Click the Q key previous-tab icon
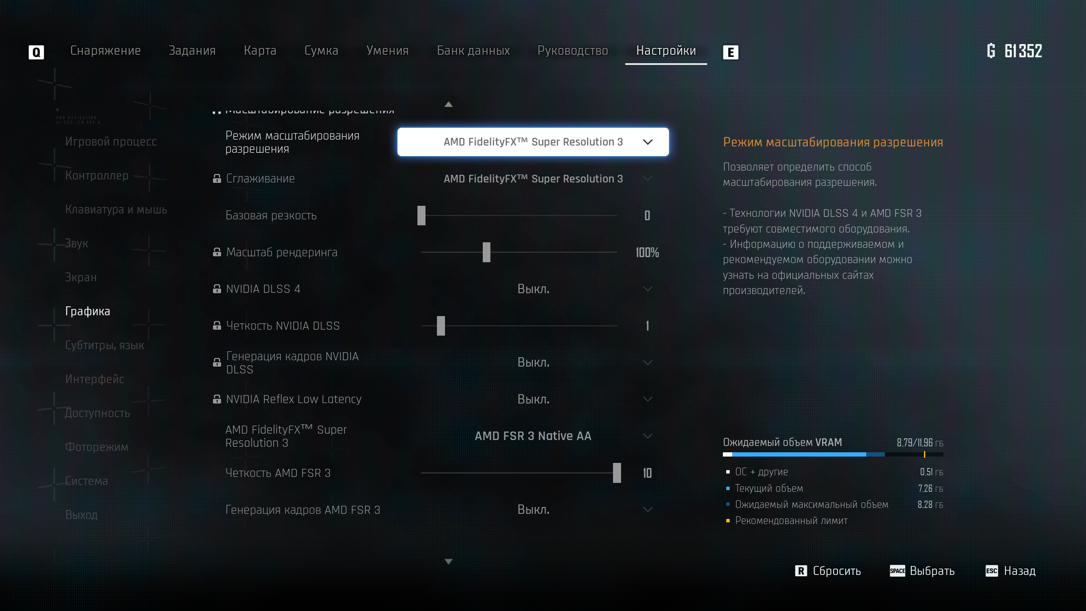1086x611 pixels. [36, 52]
